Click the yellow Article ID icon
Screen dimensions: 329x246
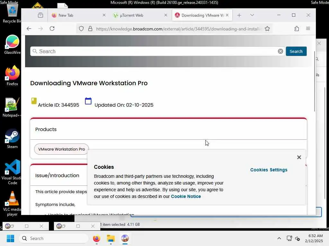click(x=34, y=101)
